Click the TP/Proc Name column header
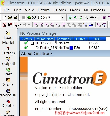110x116 pixels. coord(45,39)
